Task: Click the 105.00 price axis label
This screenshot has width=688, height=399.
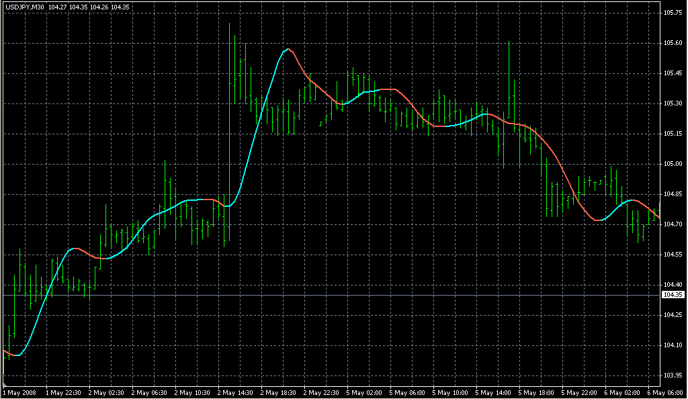Action: [673, 164]
